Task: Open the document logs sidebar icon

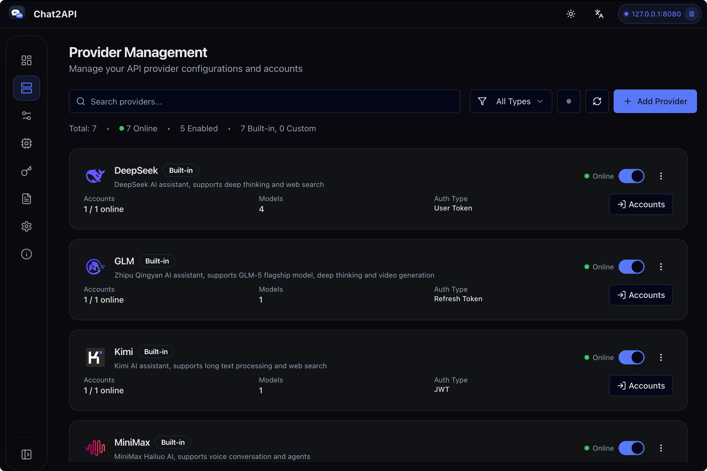Action: [x=27, y=198]
